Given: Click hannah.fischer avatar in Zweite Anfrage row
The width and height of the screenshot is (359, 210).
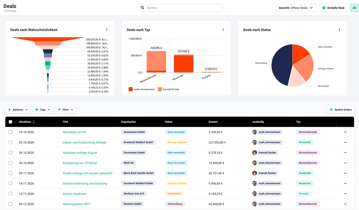Looking at the screenshot, I should [254, 173].
